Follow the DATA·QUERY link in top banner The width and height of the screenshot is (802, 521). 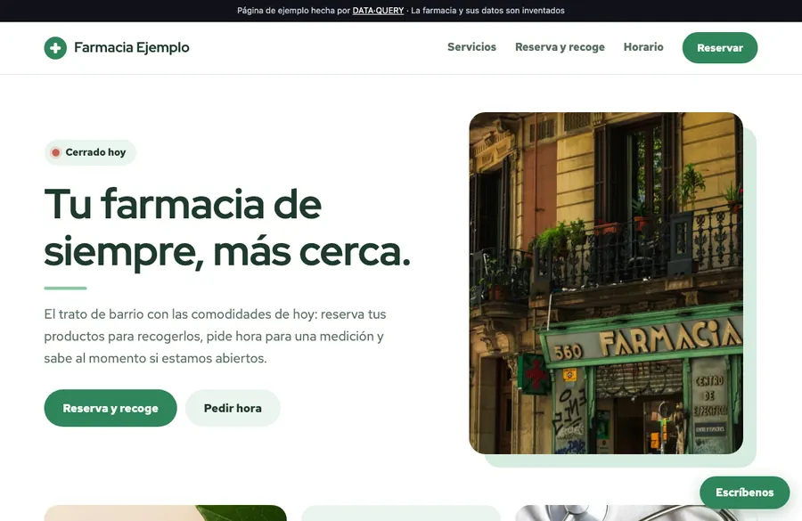click(x=378, y=11)
